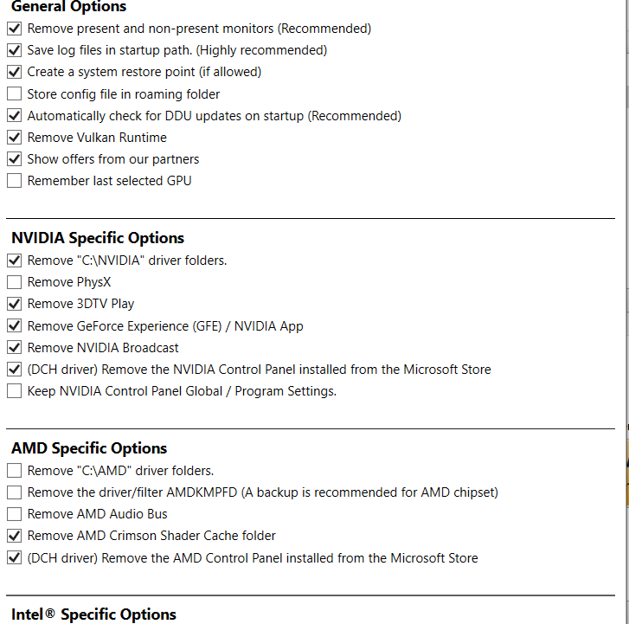This screenshot has height=624, width=629.
Task: Disable Show offers from our partners
Action: pos(14,159)
